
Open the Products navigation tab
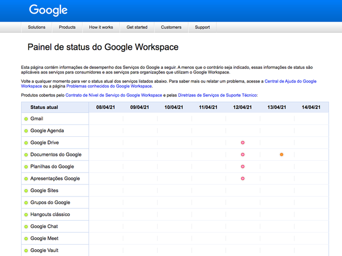point(67,27)
